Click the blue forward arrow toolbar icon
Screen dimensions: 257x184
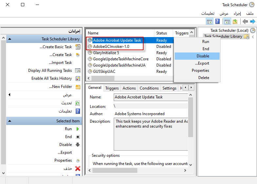click(252, 22)
